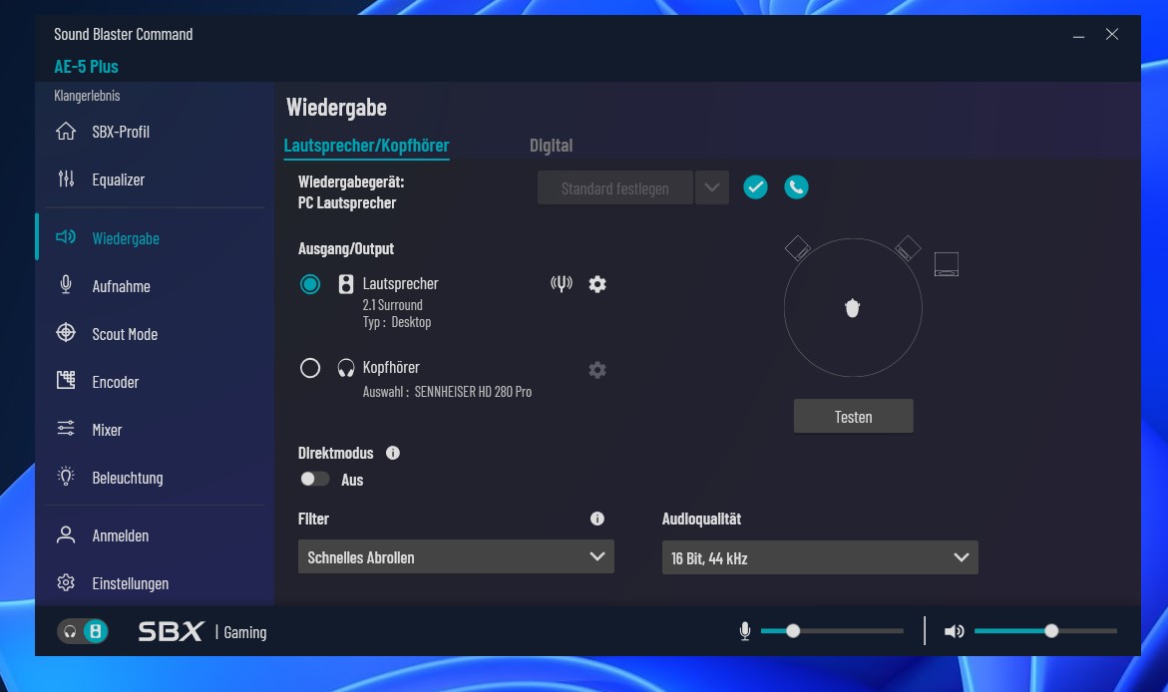Image resolution: width=1168 pixels, height=692 pixels.
Task: Click the Testen button
Action: [853, 417]
